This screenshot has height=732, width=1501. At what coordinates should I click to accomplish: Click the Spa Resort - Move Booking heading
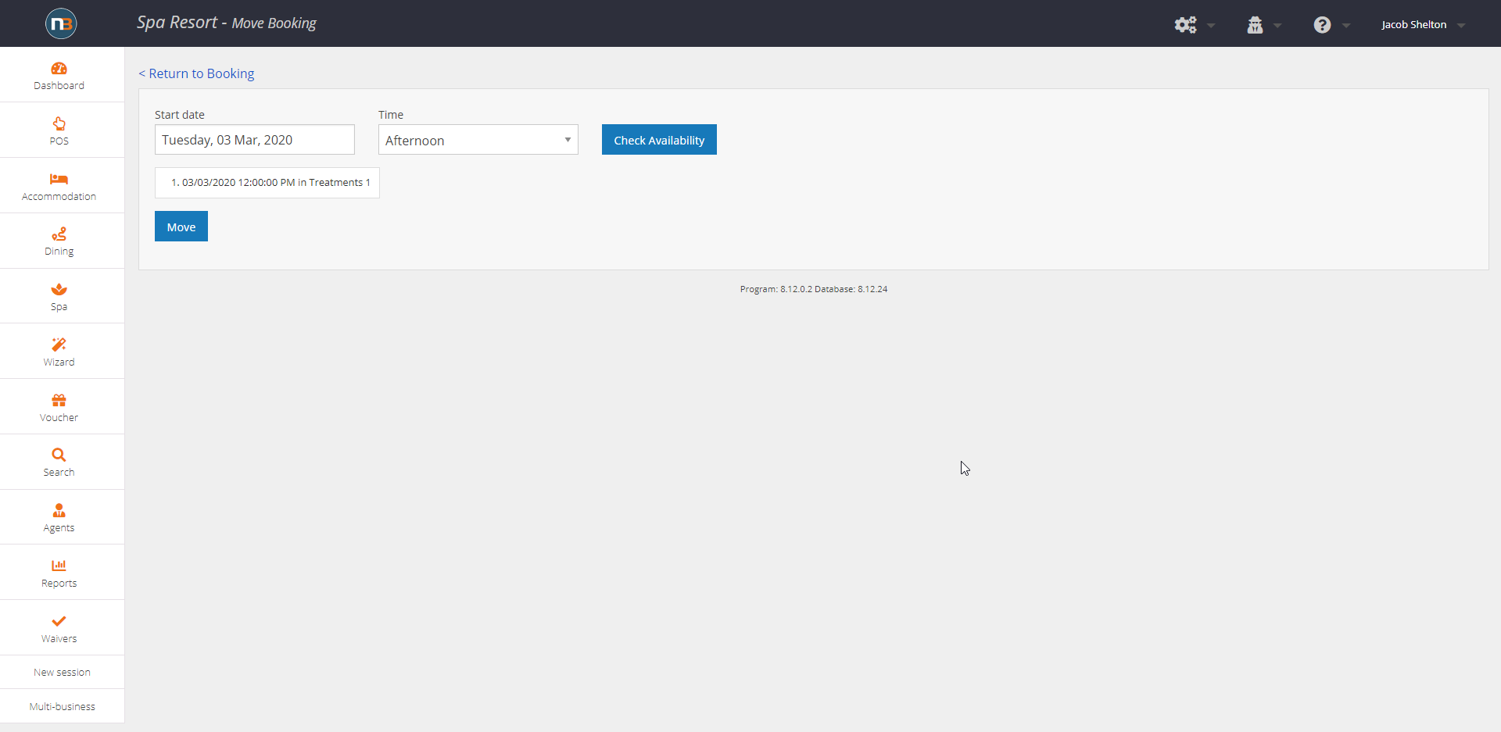click(227, 23)
